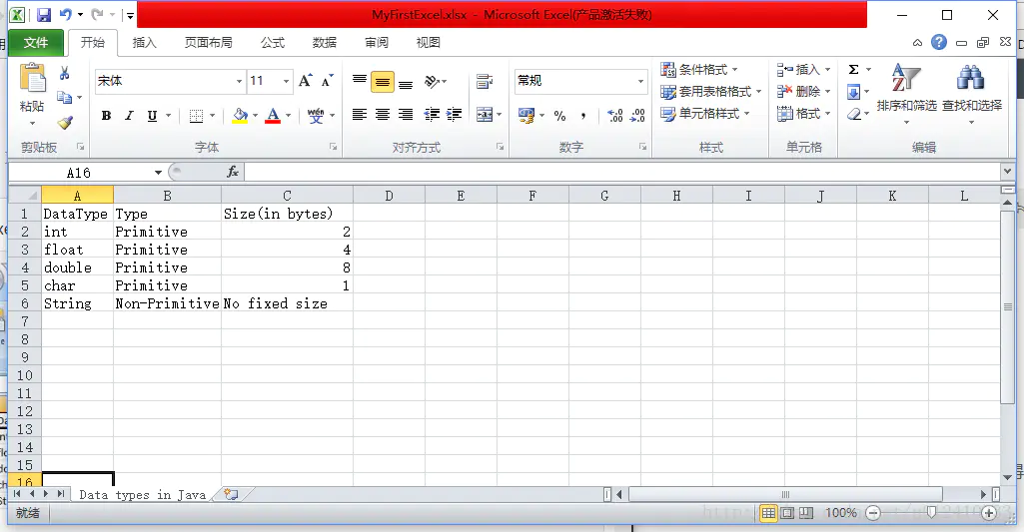
Task: Click the accounting number format icon
Action: point(526,116)
